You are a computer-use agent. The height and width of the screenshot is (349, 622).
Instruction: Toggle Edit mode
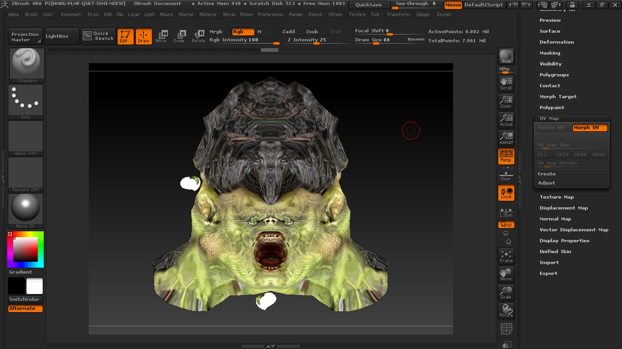125,36
